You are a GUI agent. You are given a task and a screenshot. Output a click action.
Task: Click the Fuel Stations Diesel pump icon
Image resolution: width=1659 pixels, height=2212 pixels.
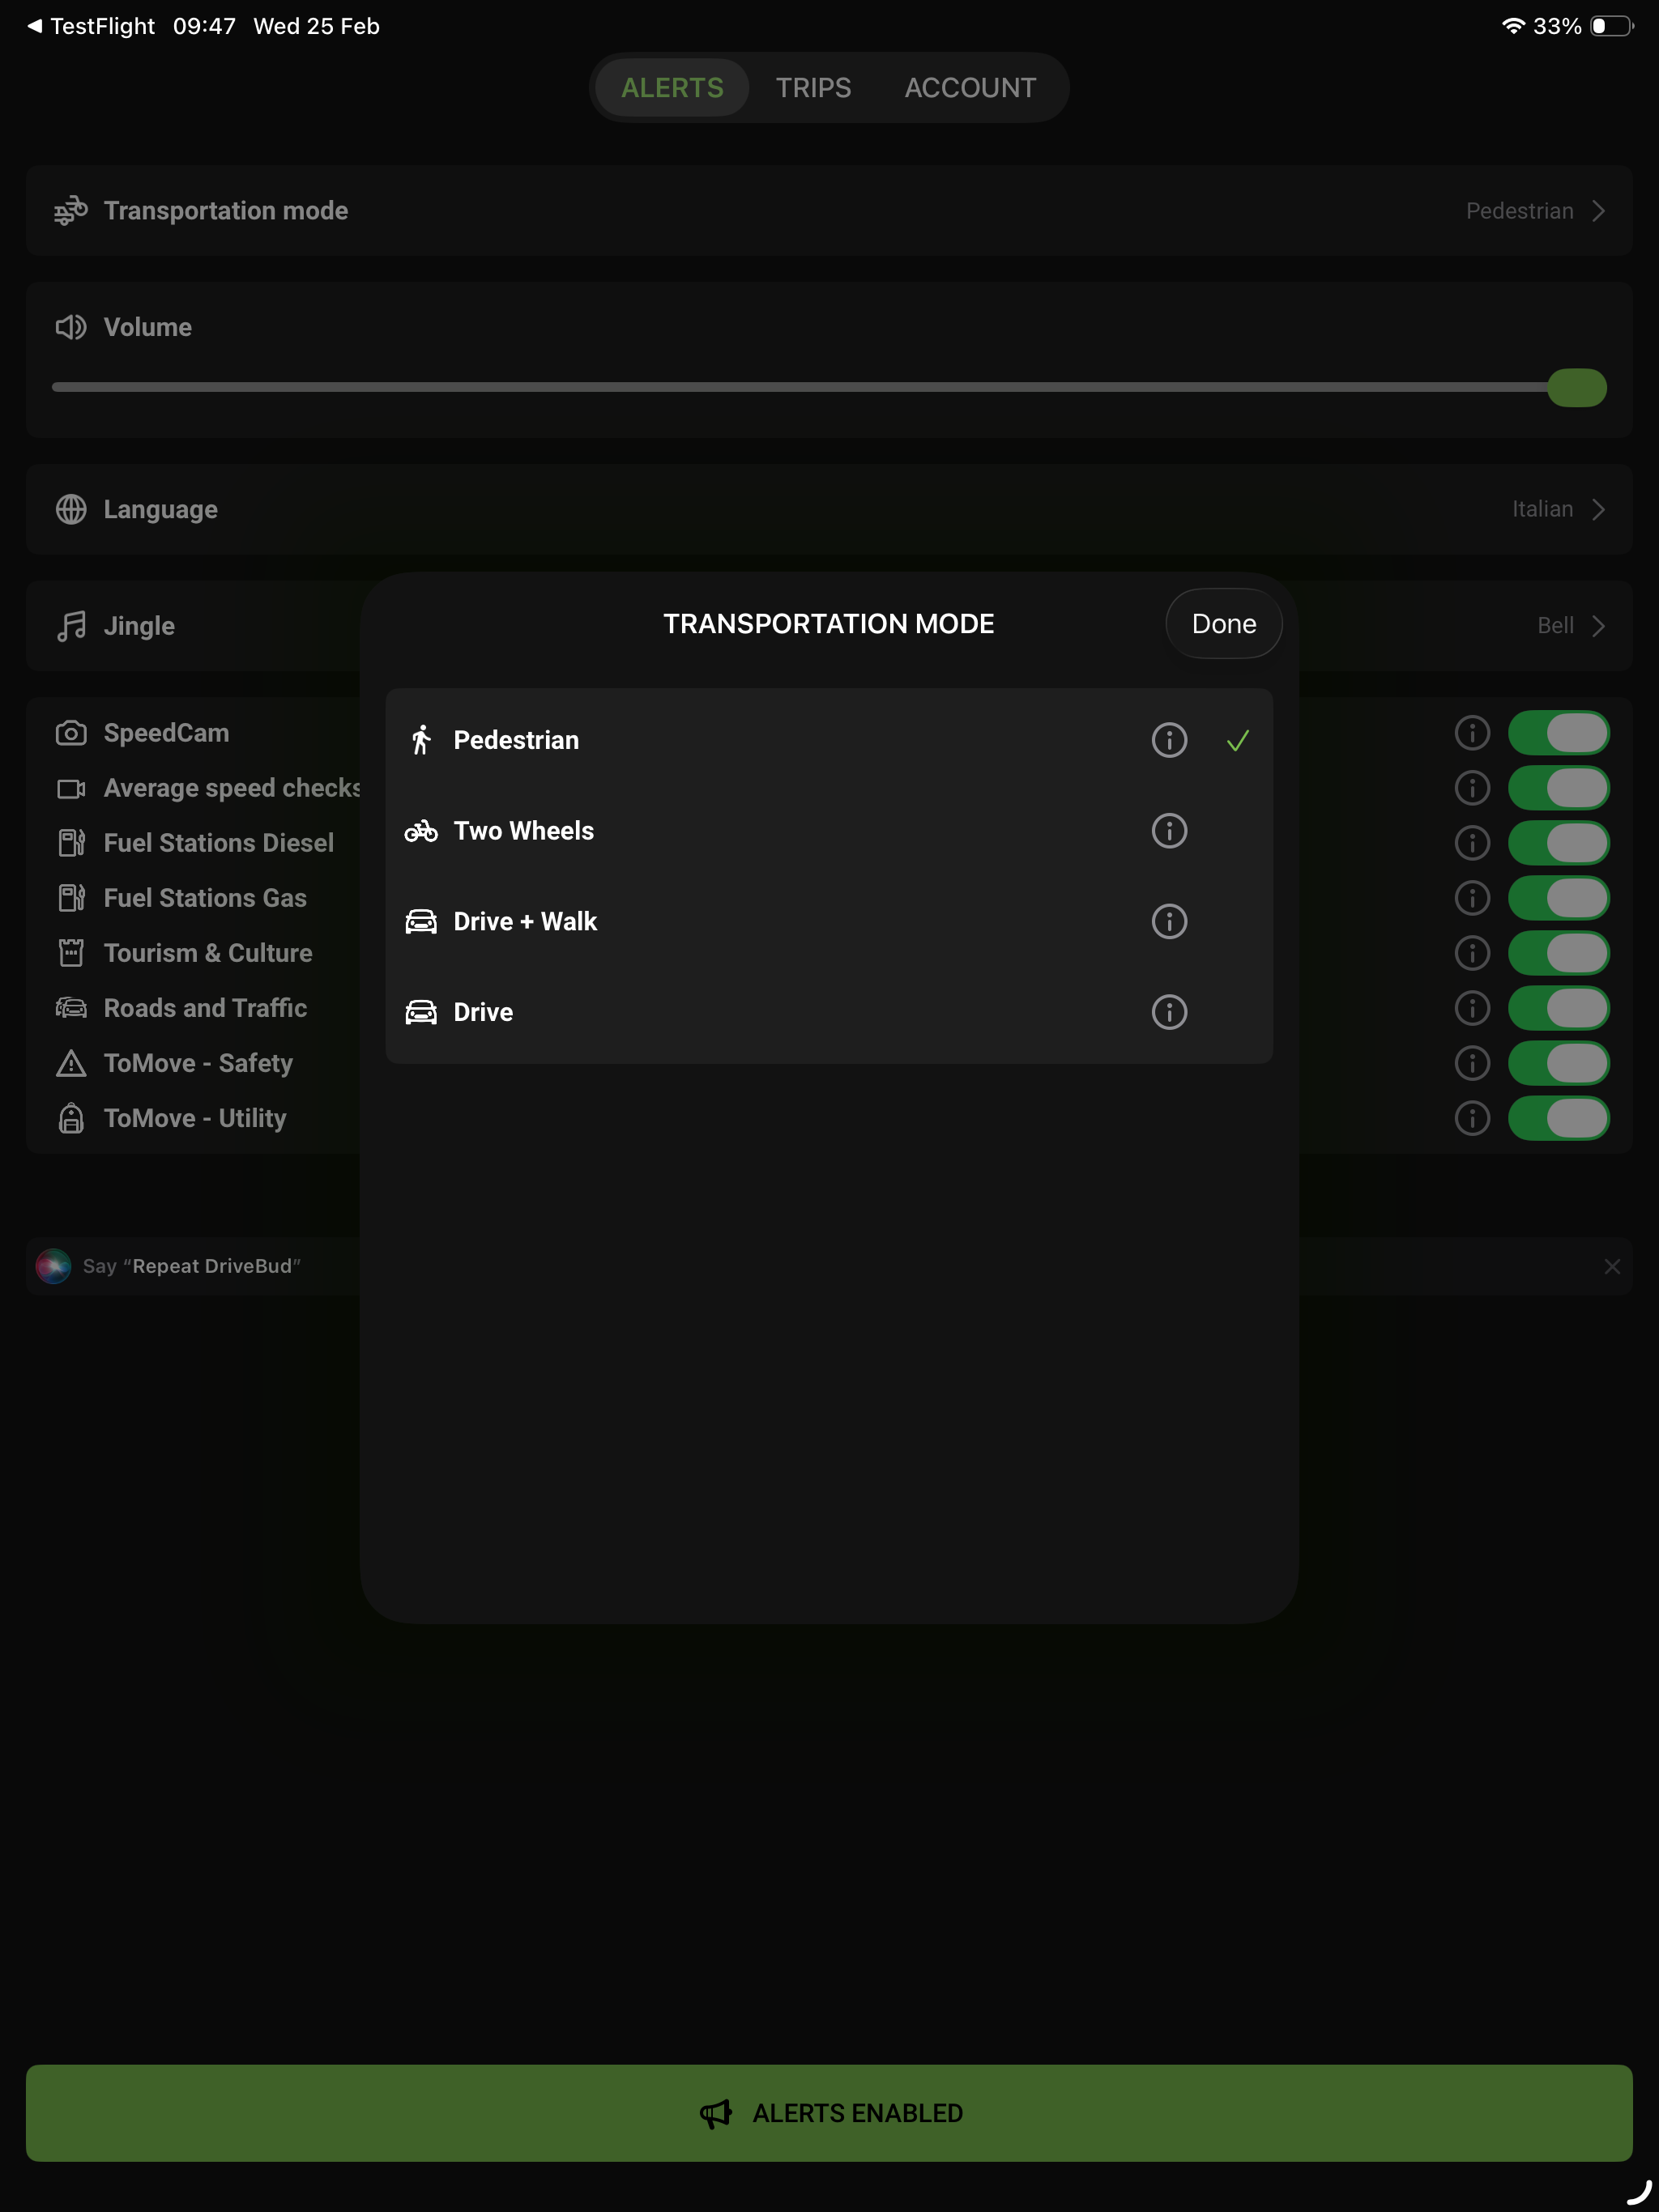tap(71, 843)
